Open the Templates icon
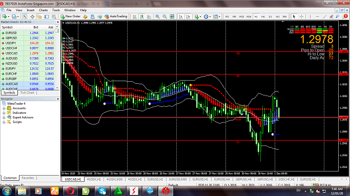Image resolution: width=350 pixels, height=196 pixels. pyautogui.click(x=215, y=16)
